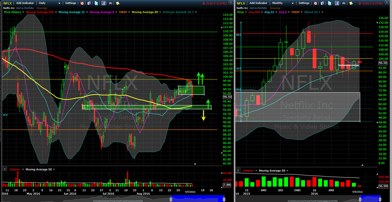Open Add Indicator menu on monthly chart
Screen dimensions: 392x202
tap(259, 3)
